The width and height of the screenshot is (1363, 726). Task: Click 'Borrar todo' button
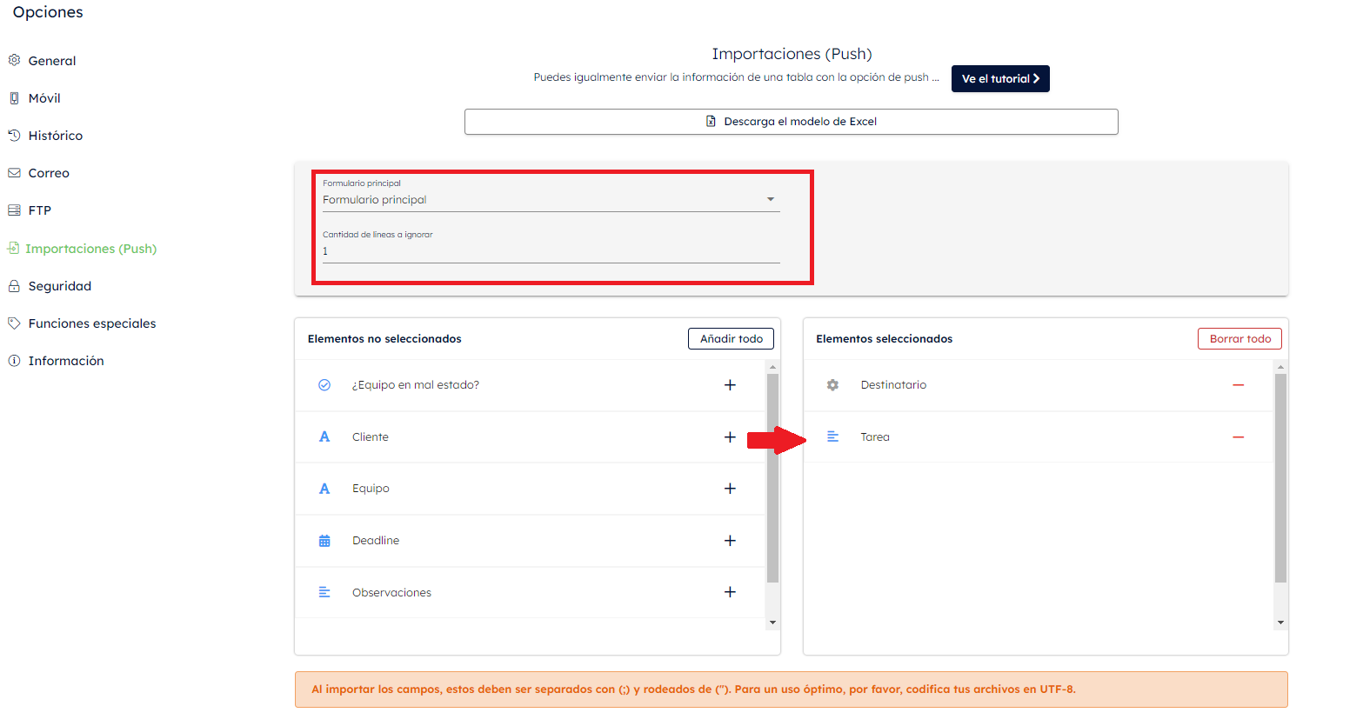(1239, 339)
